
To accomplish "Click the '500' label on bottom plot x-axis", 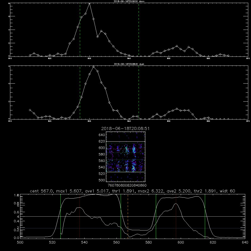I will coord(20,242).
